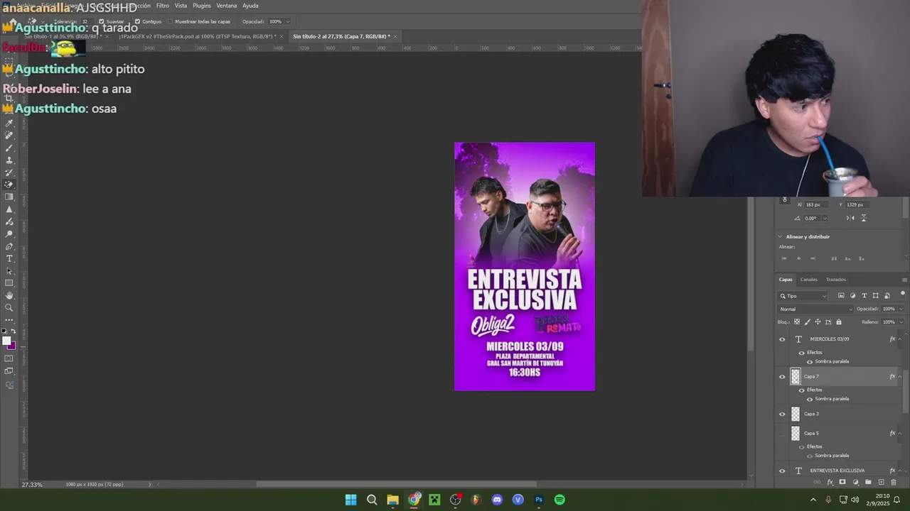Lock all attributes with padlock icon
The image size is (910, 511).
[x=838, y=322]
